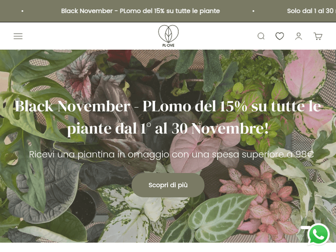This screenshot has width=336, height=252.
Task: Click the PLove heart-leaf logo
Action: point(168,34)
